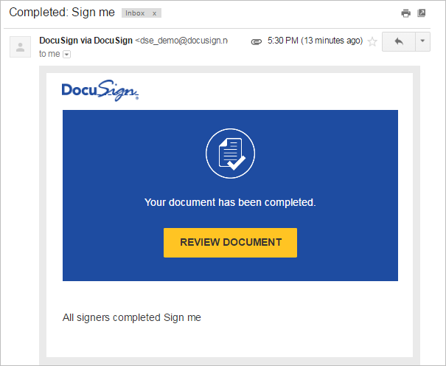
Task: Expand recipient details arrow after 'to me'
Action: point(66,55)
